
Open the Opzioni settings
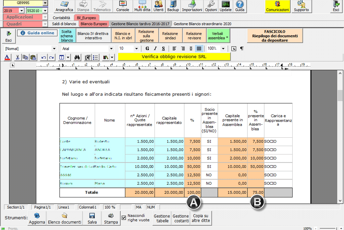point(211,7)
